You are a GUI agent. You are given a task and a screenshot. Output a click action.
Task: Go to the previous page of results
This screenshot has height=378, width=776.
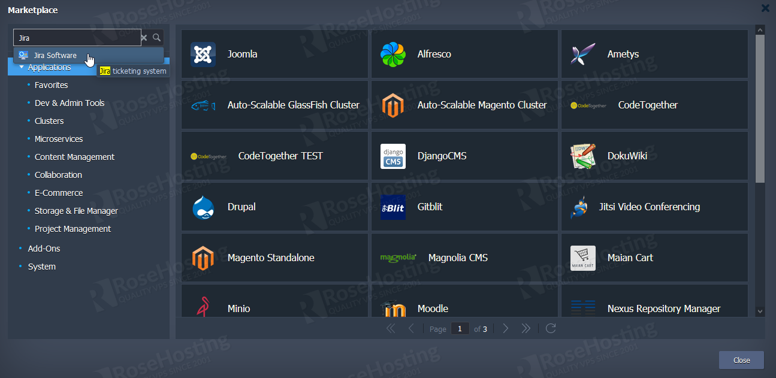[411, 328]
